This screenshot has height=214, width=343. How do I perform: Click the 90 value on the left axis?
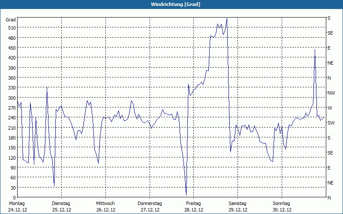coord(13,168)
